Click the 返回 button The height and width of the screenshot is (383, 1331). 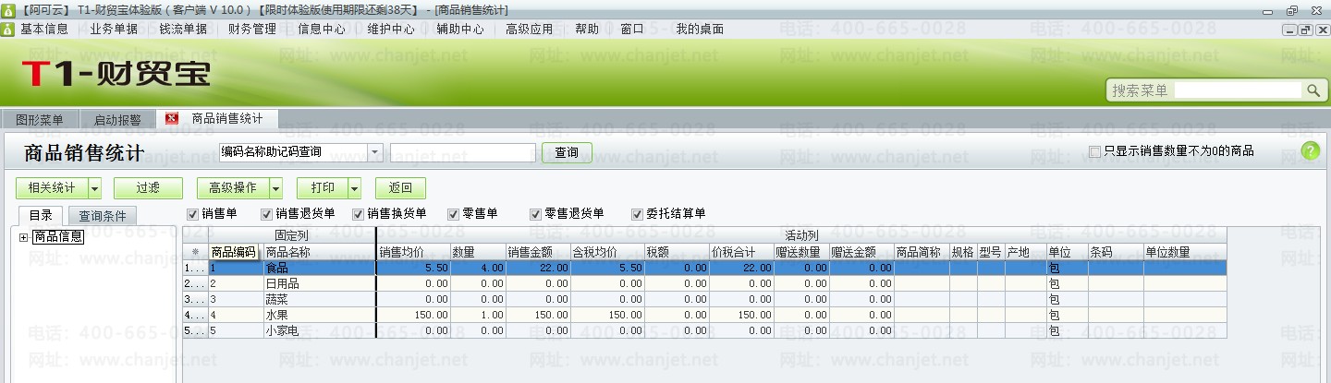400,188
